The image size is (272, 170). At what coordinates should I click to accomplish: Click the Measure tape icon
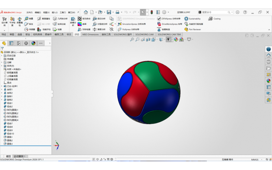(x=29, y=19)
